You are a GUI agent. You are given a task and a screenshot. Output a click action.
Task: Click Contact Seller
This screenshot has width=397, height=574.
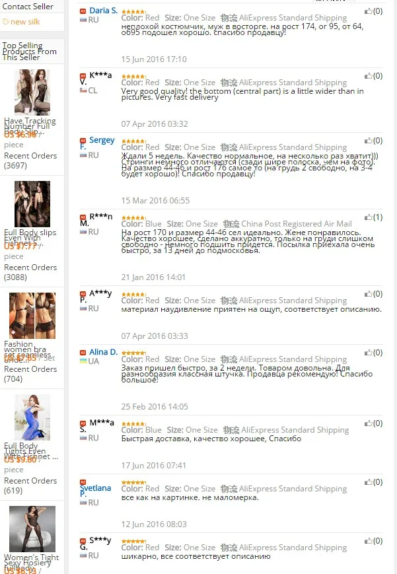click(28, 6)
